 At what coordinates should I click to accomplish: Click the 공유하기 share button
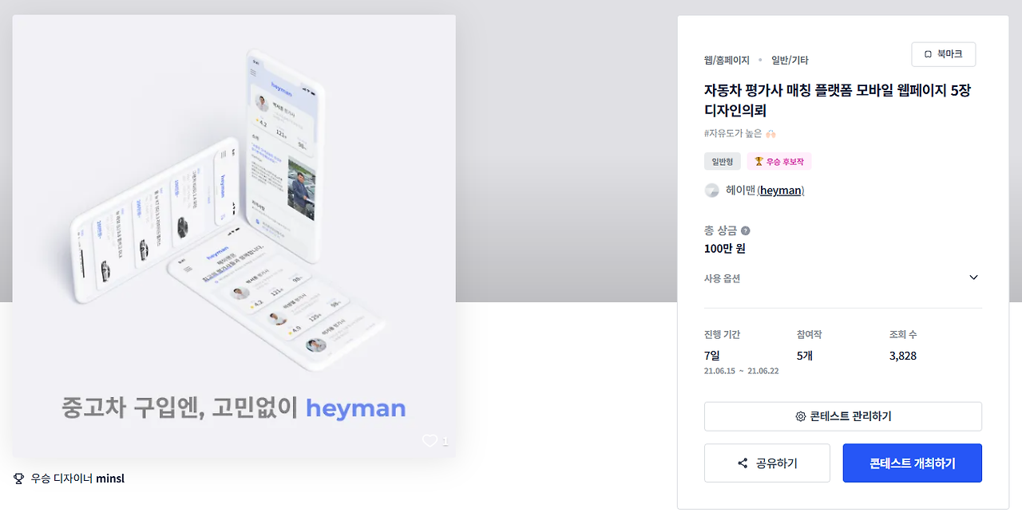coord(766,463)
